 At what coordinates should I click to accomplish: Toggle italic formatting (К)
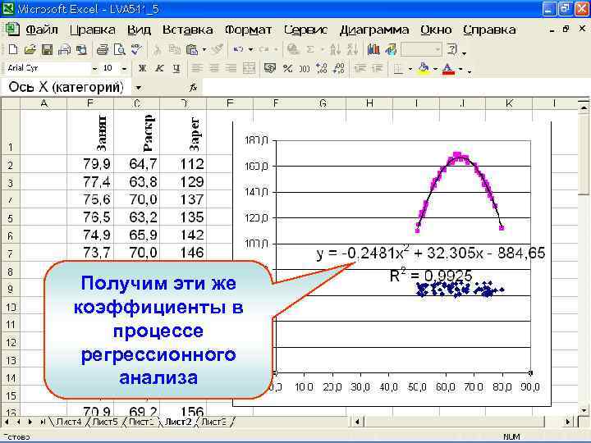point(159,68)
